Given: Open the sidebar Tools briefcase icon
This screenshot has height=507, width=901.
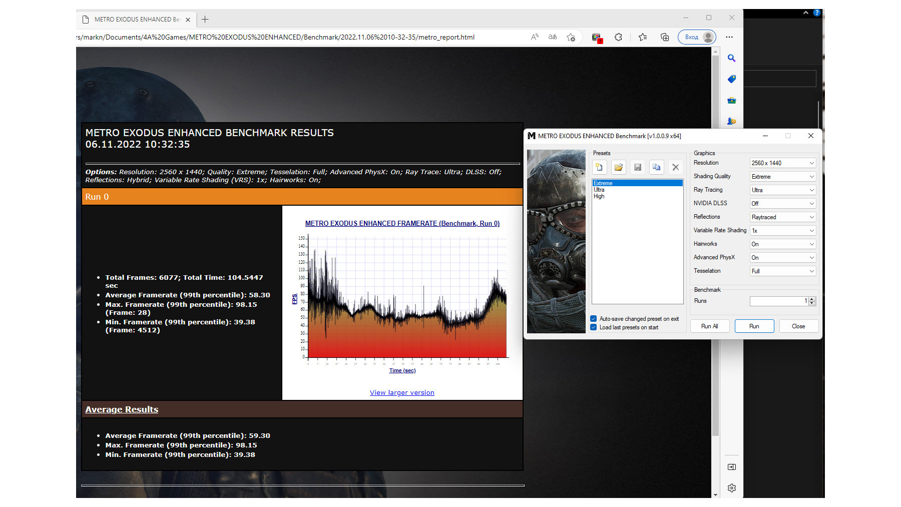Looking at the screenshot, I should point(732,100).
